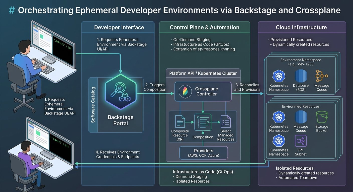353x192 pixels.
Task: Select the VPC Subnet icon
Action: (301, 141)
